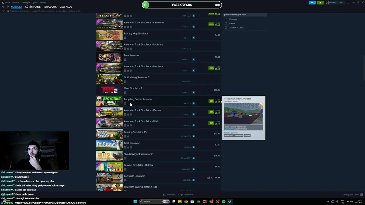The height and width of the screenshot is (205, 365).
Task: Open the İndirmeler downloads status bar
Action: pyautogui.click(x=178, y=195)
